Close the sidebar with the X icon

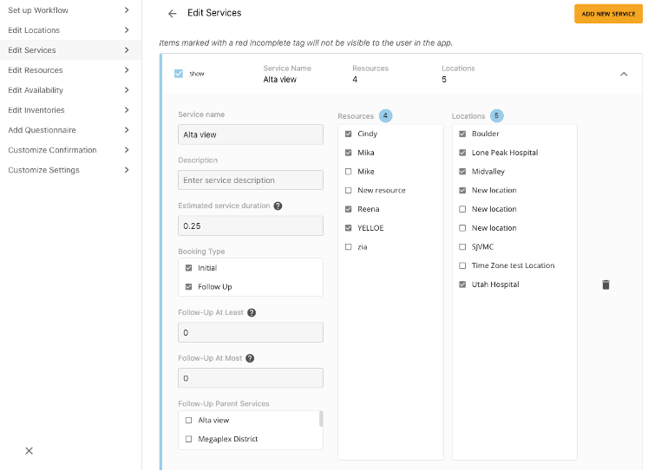29,451
